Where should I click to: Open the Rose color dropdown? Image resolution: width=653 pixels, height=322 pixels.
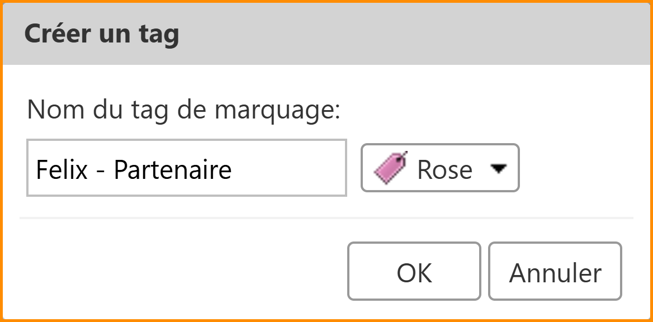pyautogui.click(x=440, y=168)
